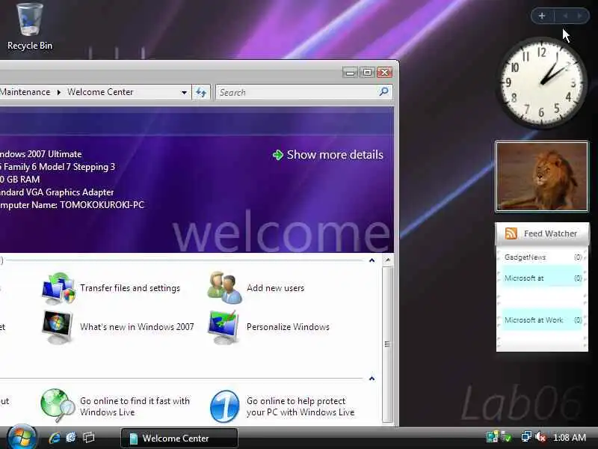Open the network tray icon

526,437
